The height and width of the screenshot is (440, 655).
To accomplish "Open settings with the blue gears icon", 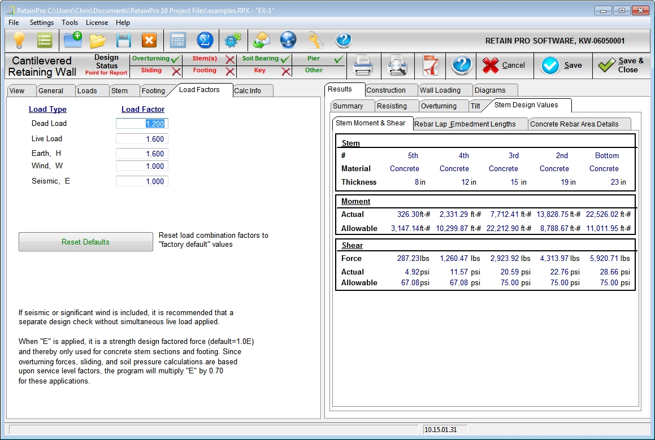I will [233, 41].
